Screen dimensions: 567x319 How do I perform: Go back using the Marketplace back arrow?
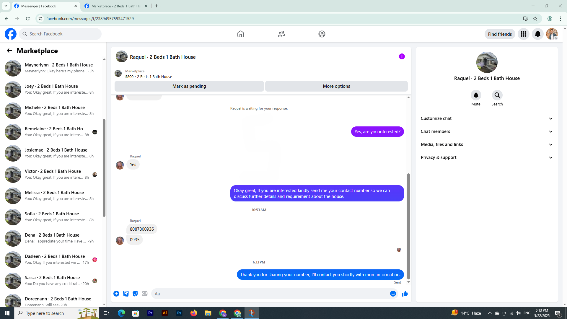(9, 51)
